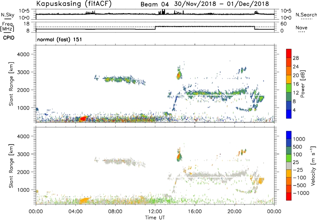Click the "Beam 04" header label
The height and width of the screenshot is (220, 317).
pyautogui.click(x=155, y=4)
